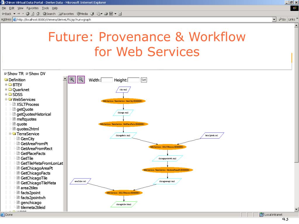Click the page vertical scrollbar thumb
This screenshot has width=299, height=224.
click(296, 95)
